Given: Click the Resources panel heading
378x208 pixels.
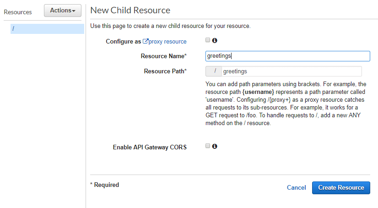Looking at the screenshot, I should point(18,12).
